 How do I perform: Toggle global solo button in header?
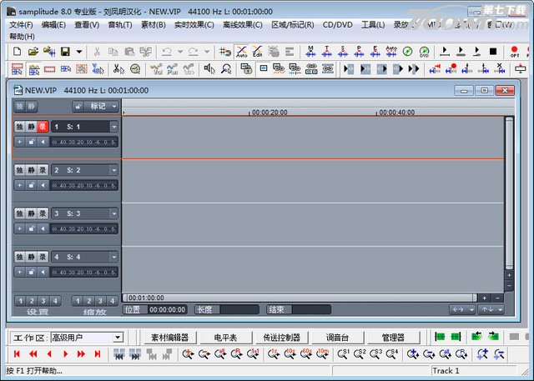tap(20, 107)
